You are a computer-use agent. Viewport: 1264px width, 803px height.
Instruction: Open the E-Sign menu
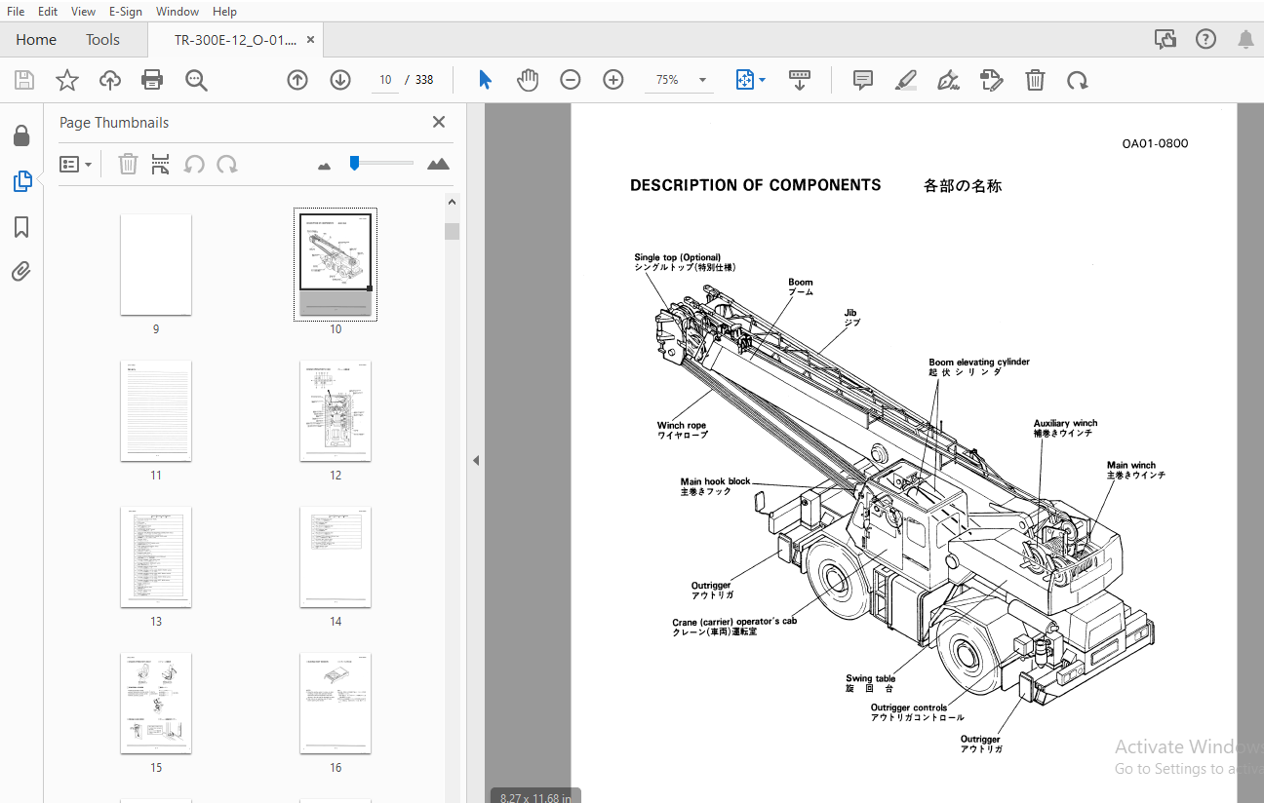coord(125,12)
